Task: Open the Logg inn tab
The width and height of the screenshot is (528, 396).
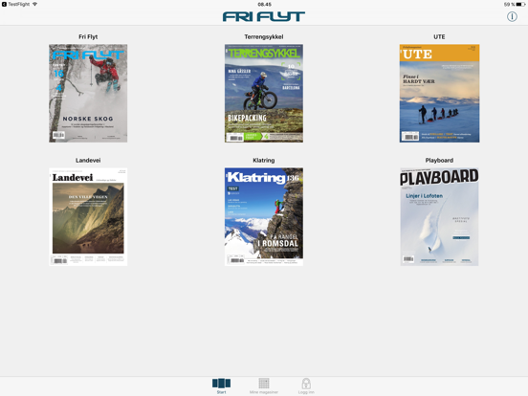Action: pos(306,385)
